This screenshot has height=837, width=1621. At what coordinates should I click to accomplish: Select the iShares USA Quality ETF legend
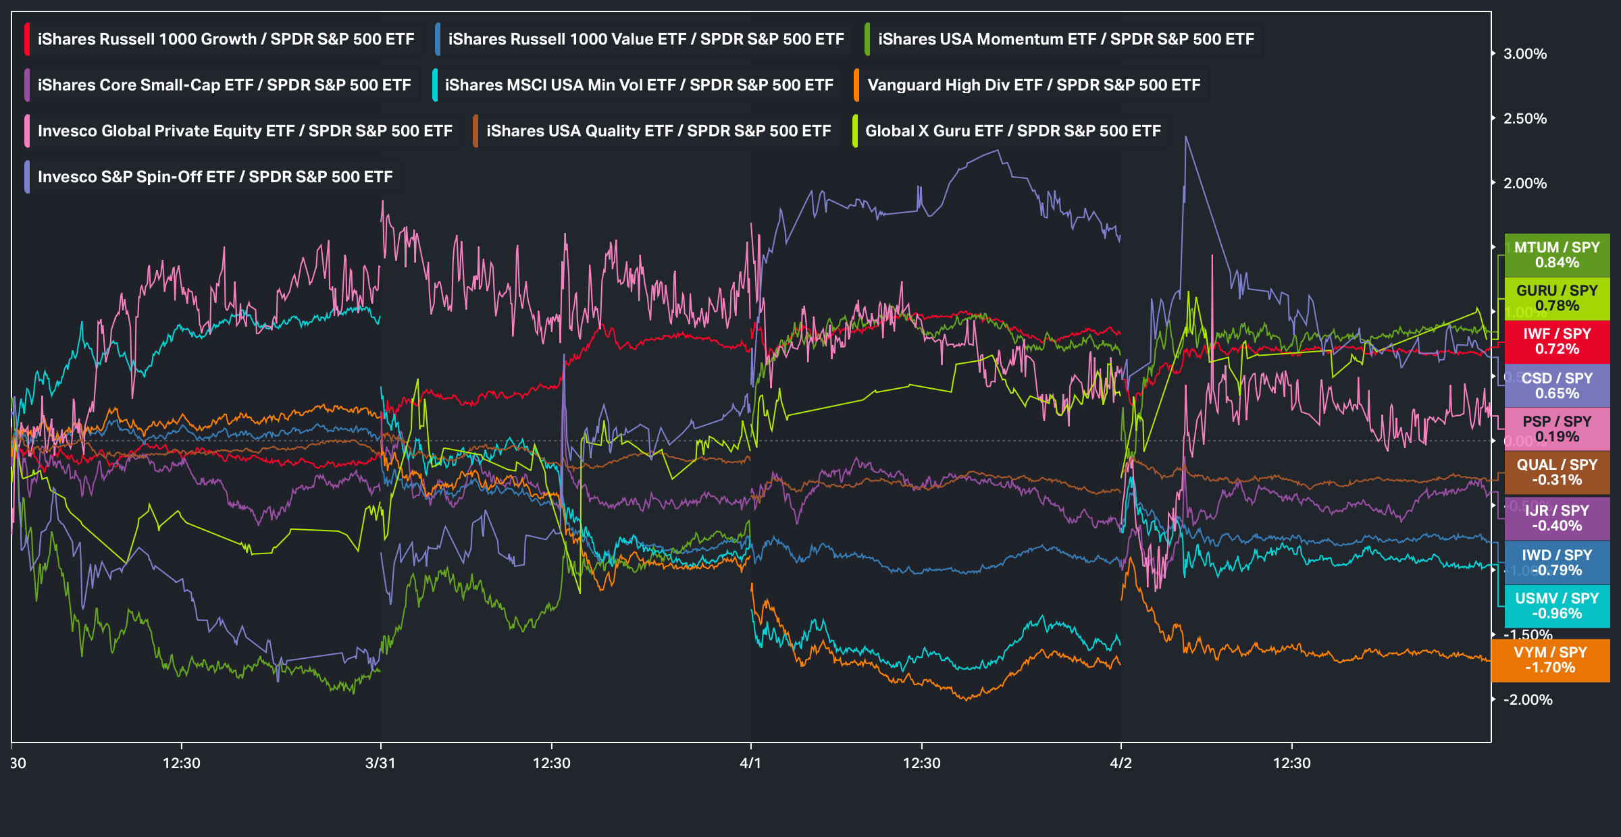[x=658, y=131]
